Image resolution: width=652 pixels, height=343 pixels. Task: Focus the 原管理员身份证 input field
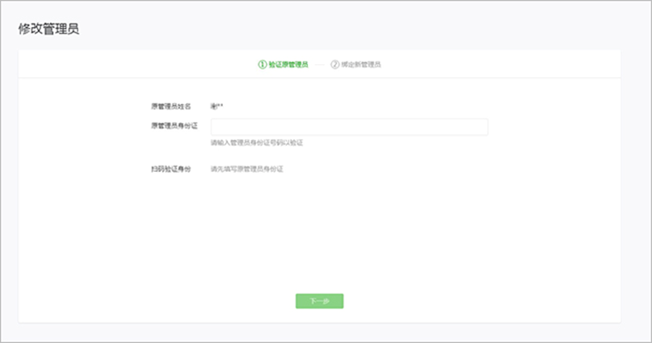pos(349,127)
